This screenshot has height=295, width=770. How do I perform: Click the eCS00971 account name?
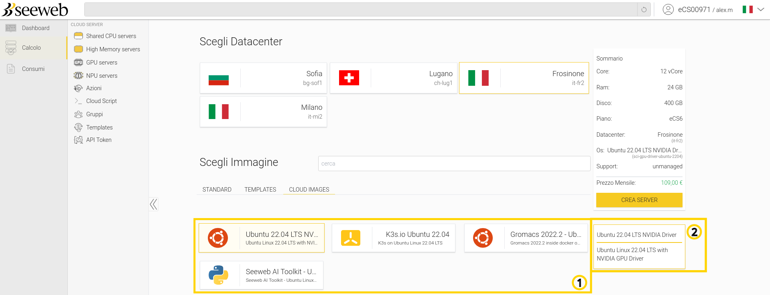694,10
